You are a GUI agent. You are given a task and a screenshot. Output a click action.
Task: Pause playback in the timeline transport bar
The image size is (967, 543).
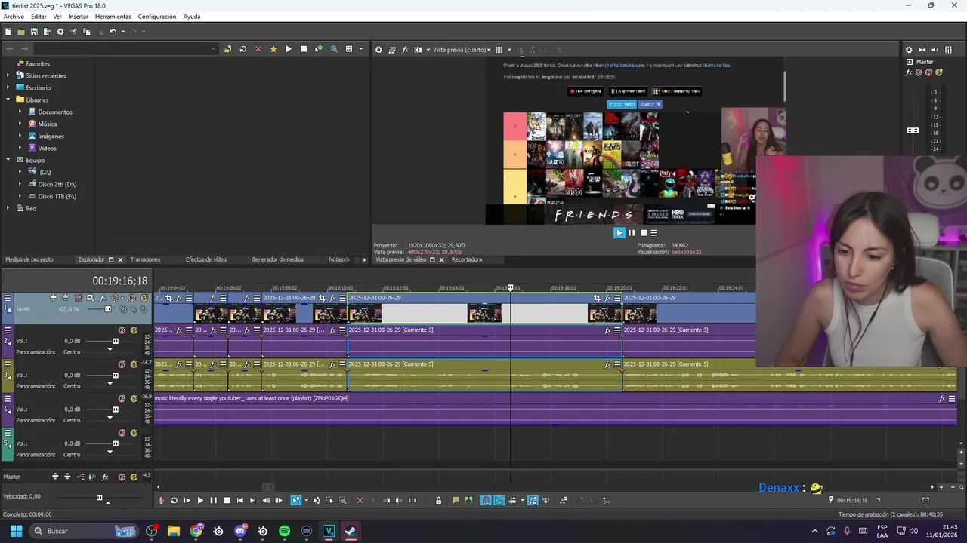(x=213, y=500)
